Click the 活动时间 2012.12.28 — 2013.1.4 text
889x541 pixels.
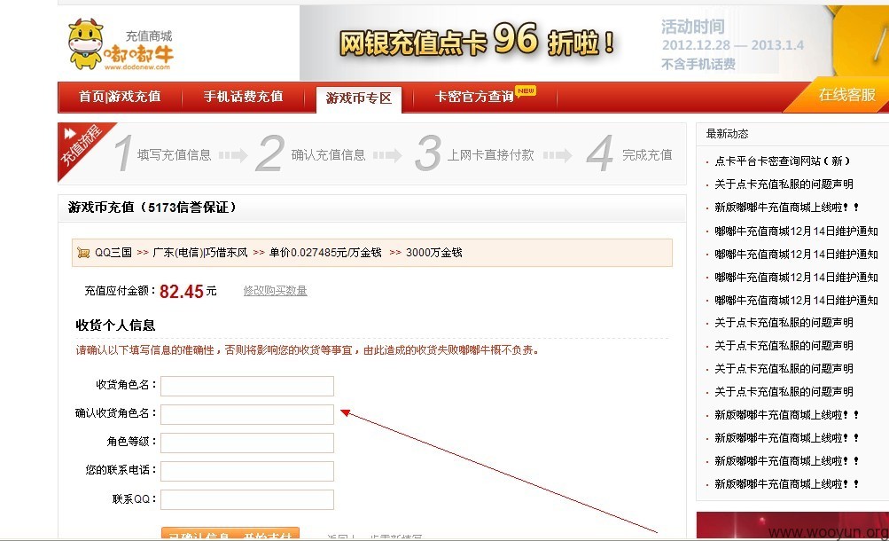pos(732,35)
